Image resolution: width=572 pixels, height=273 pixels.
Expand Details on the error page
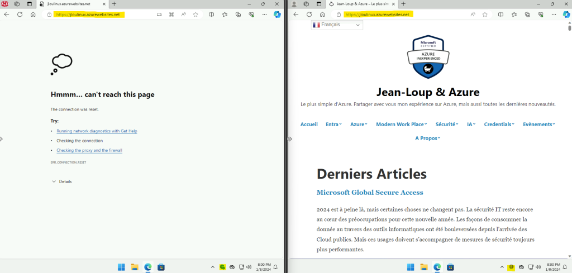61,181
